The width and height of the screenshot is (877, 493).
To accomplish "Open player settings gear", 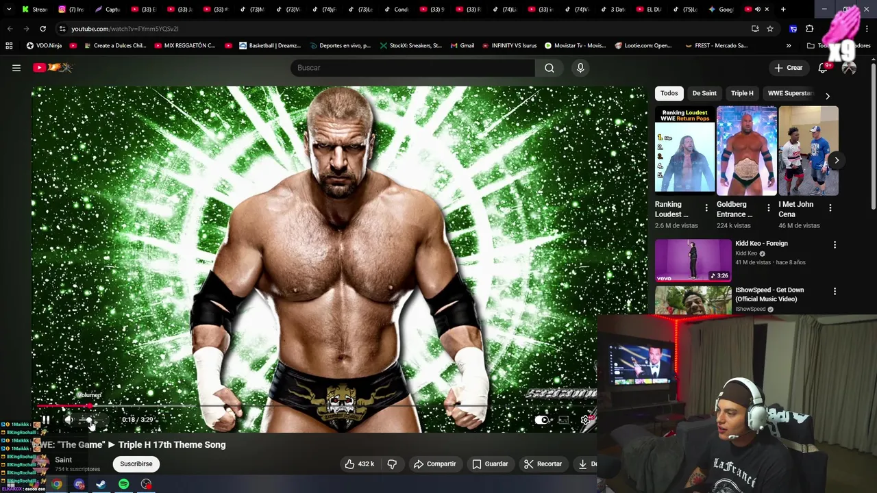I will pos(586,420).
